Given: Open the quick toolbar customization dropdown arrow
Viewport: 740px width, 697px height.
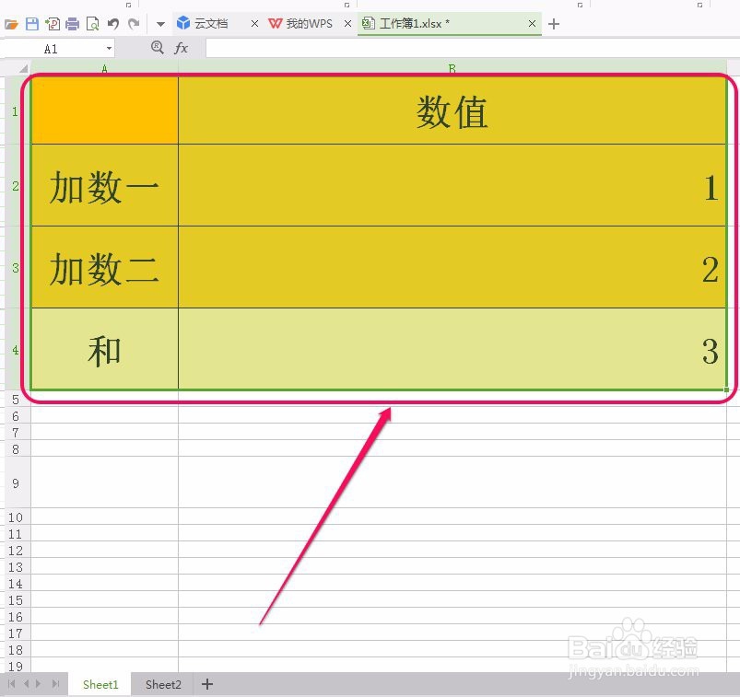Looking at the screenshot, I should point(159,23).
